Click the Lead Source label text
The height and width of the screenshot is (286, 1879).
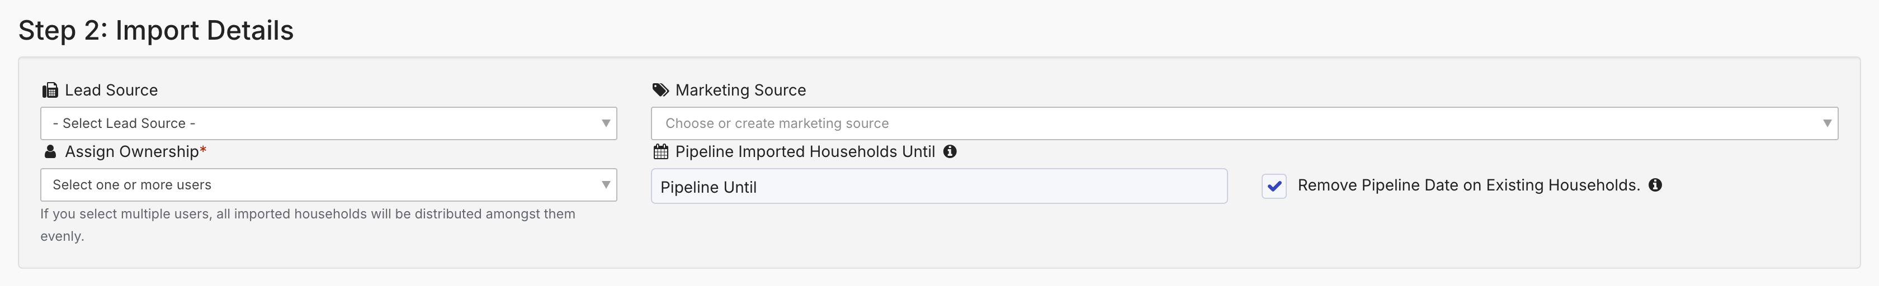(111, 90)
